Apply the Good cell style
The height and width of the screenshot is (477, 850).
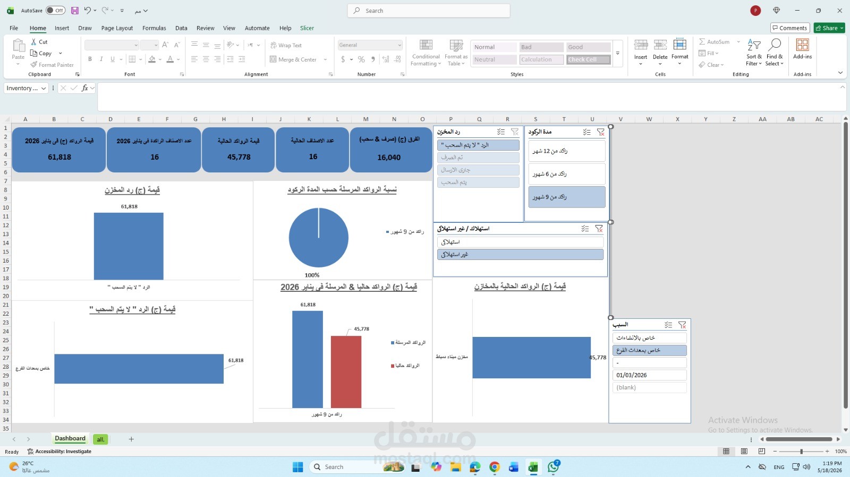tap(588, 47)
